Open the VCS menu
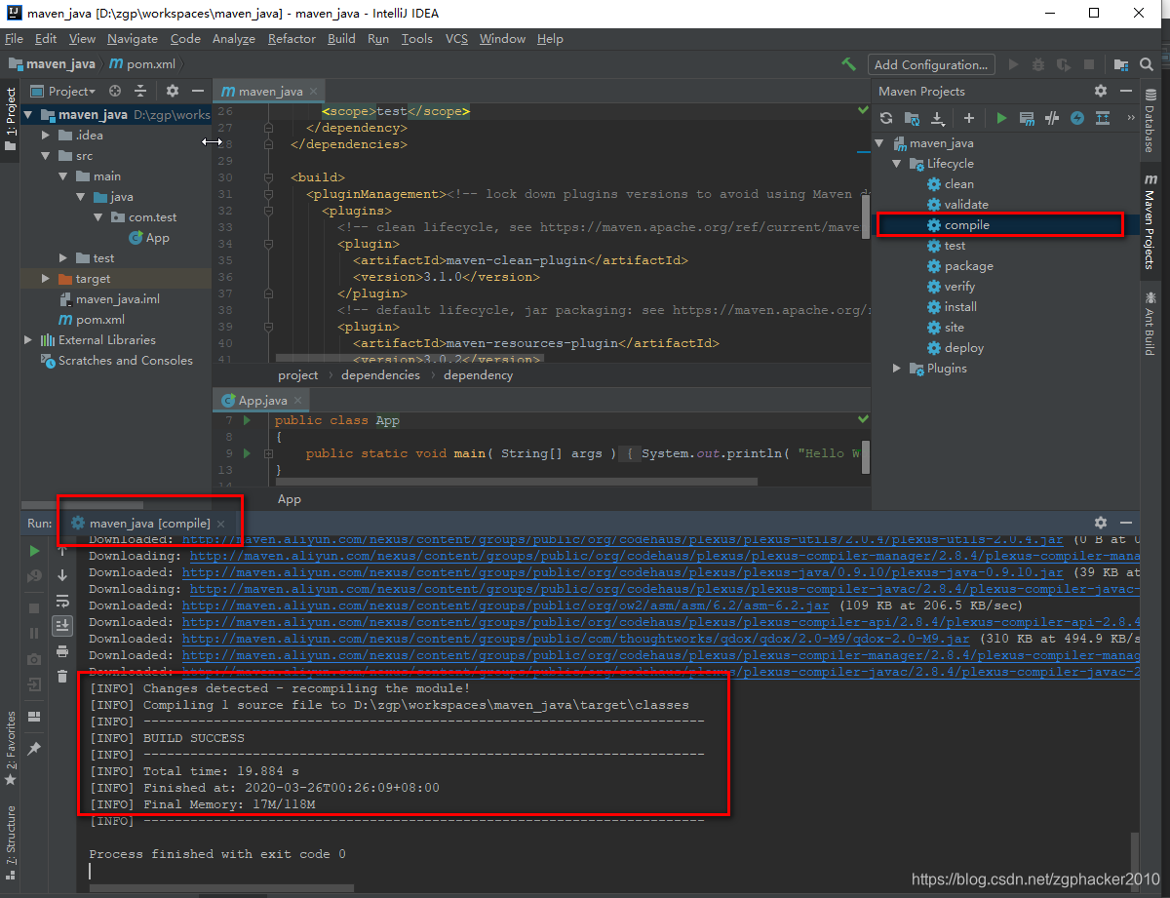The width and height of the screenshot is (1170, 898). click(456, 39)
